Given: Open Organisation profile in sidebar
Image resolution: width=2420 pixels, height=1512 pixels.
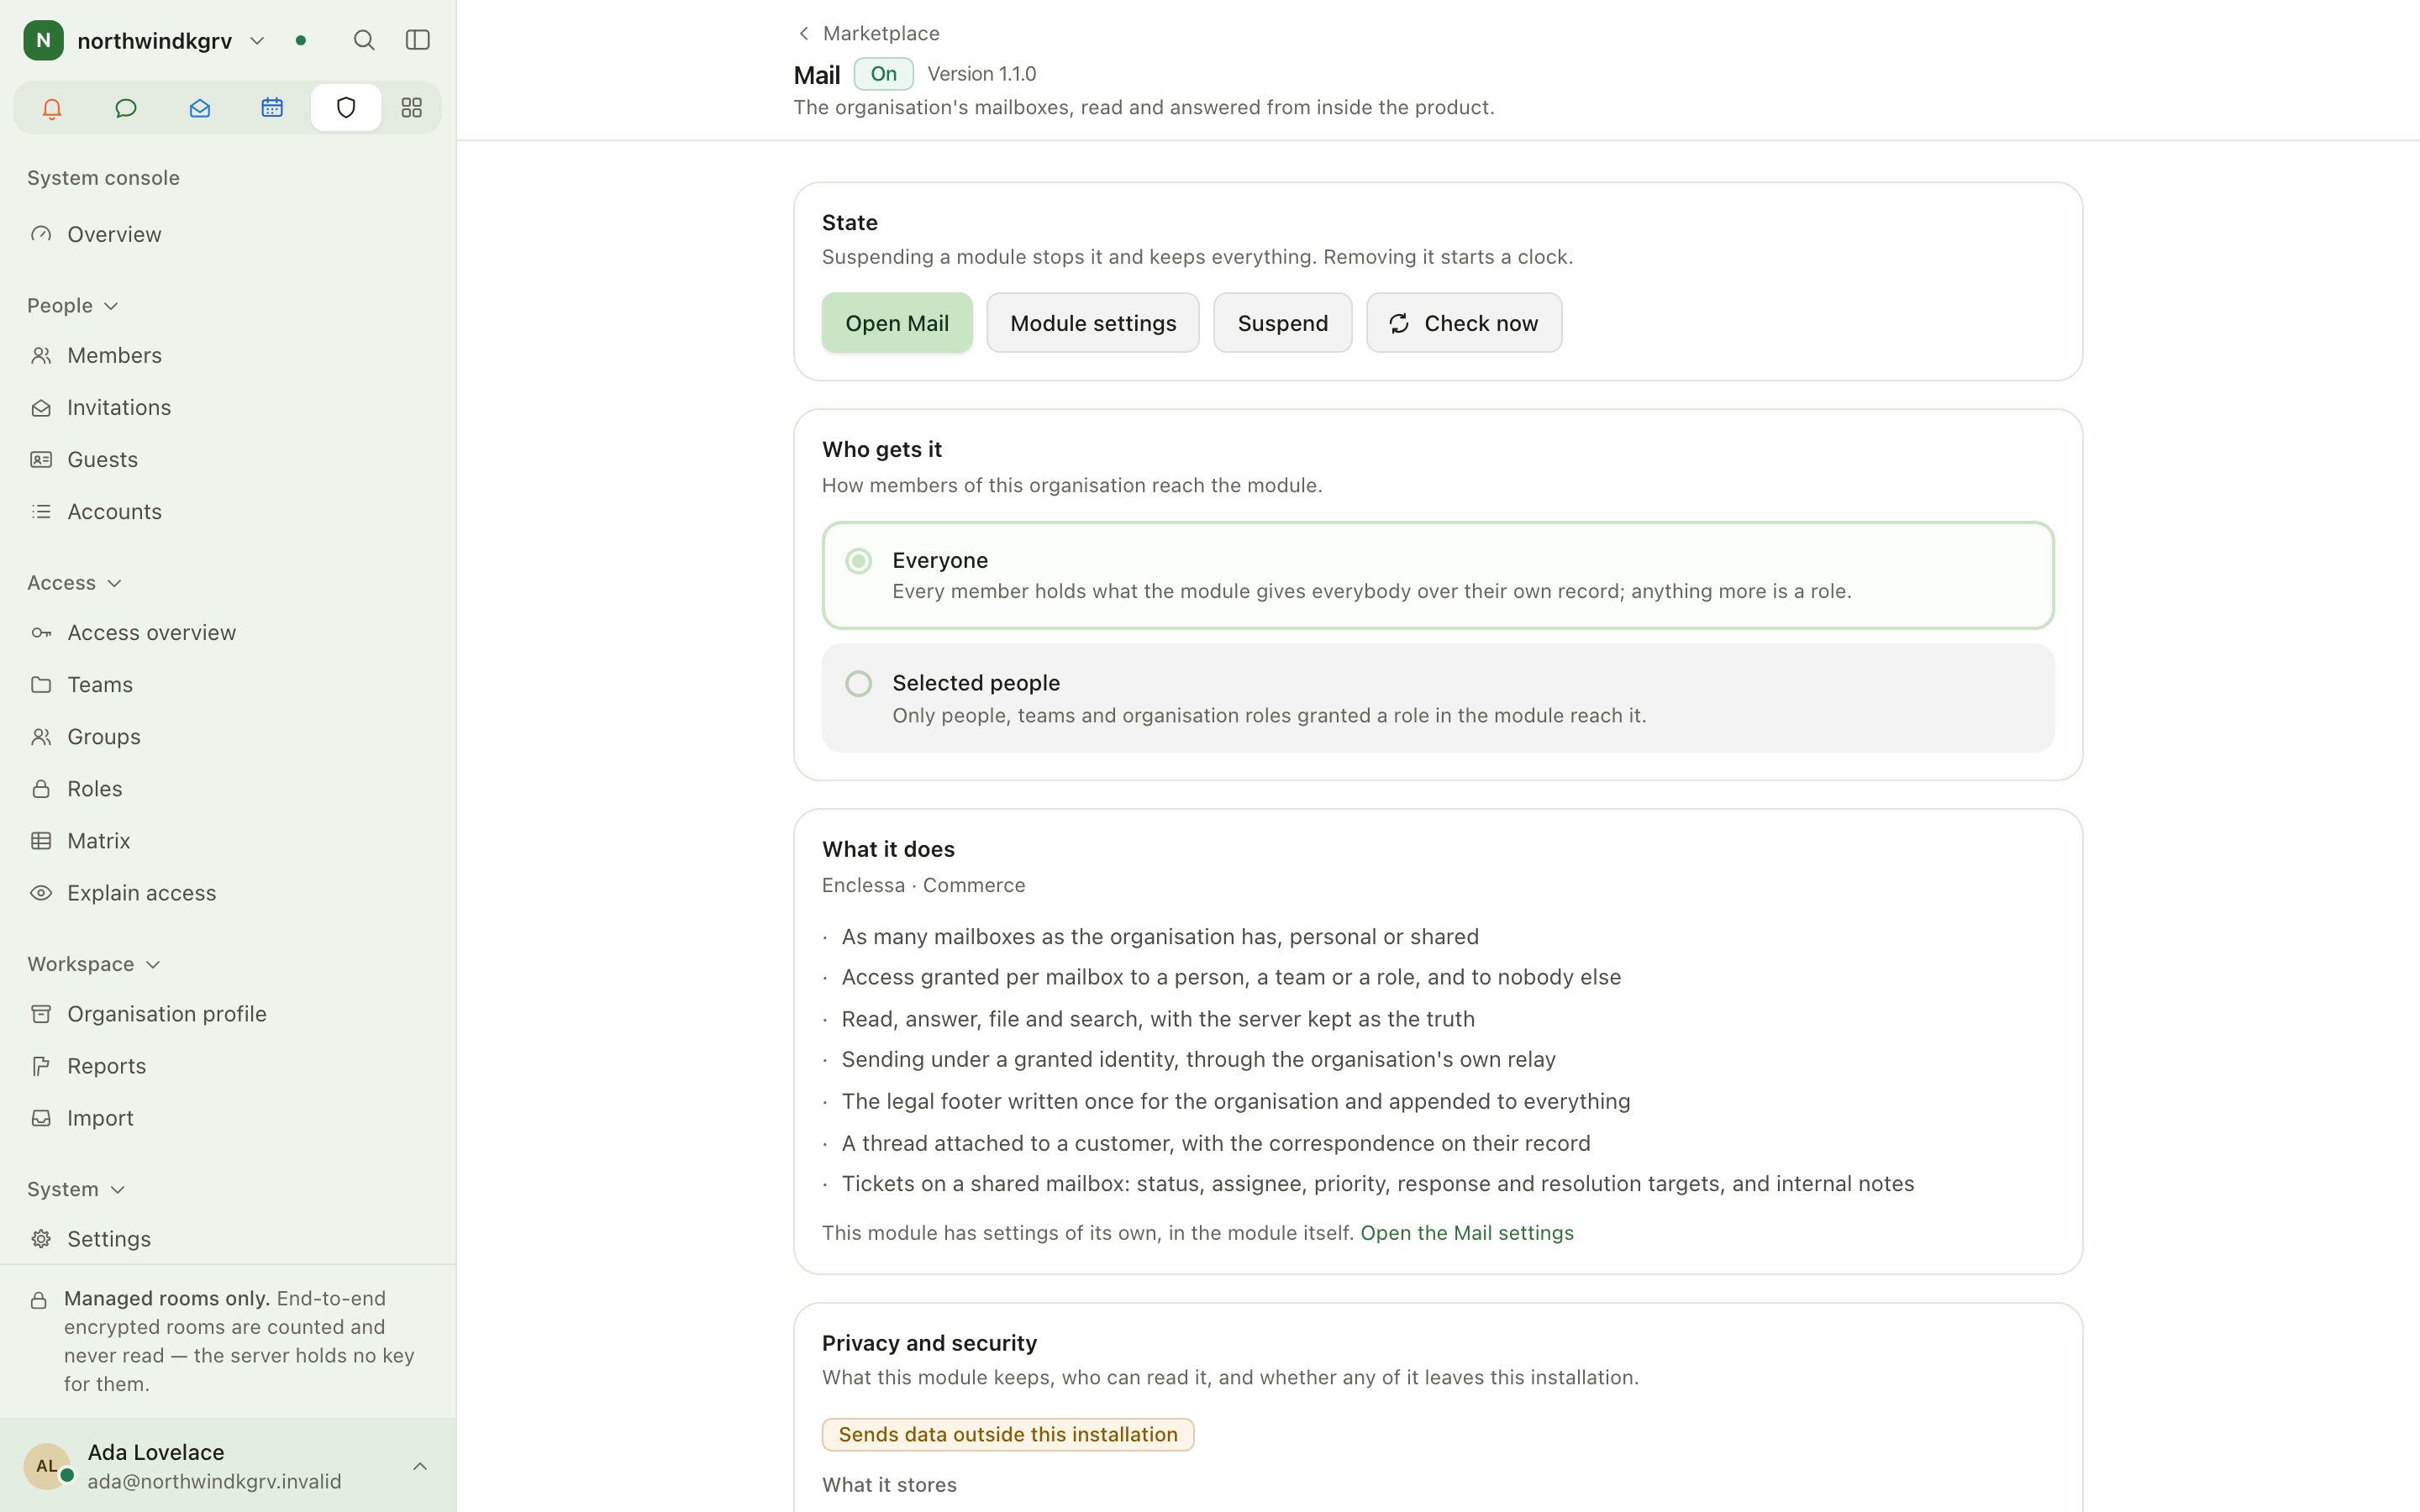Looking at the screenshot, I should [x=228, y=1014].
